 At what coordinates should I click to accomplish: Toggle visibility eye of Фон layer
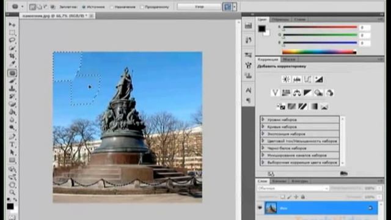(260, 208)
